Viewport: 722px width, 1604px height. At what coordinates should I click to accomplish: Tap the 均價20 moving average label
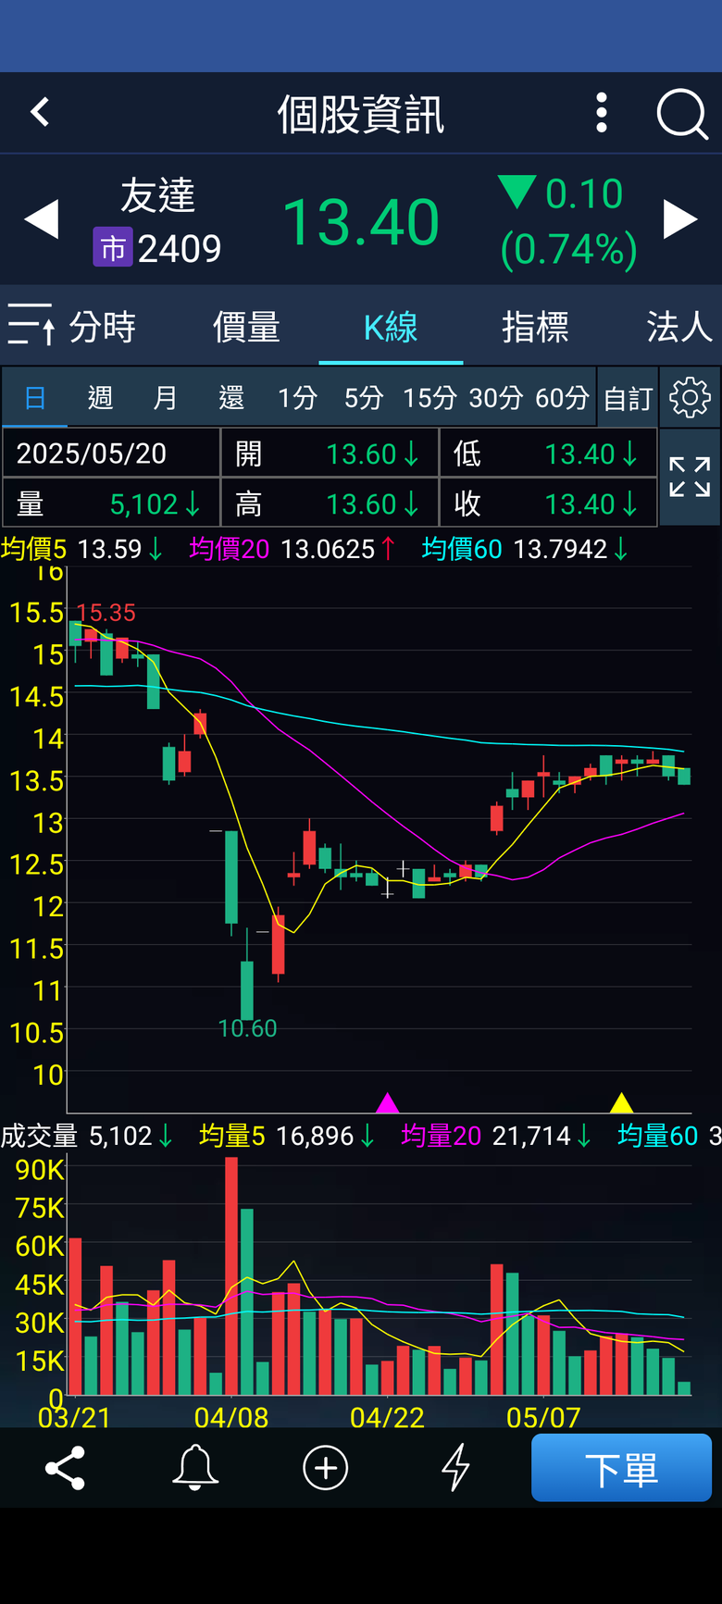pos(230,549)
